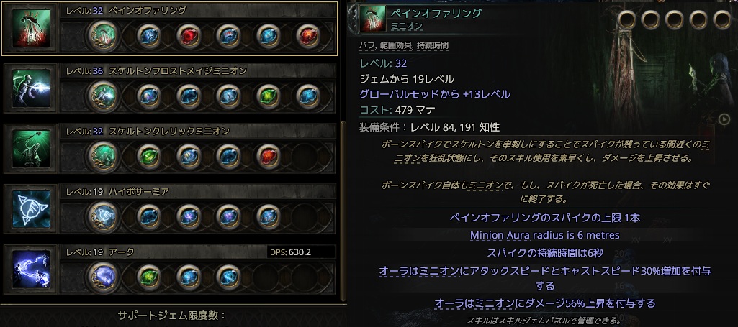Play the skill preview video arrow
This screenshot has width=738, height=327.
(724, 119)
